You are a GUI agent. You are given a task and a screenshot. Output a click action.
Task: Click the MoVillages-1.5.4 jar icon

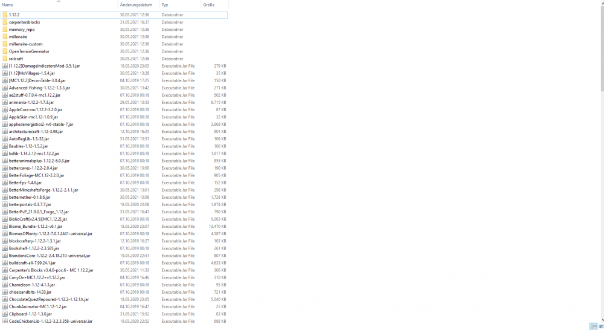(x=5, y=73)
